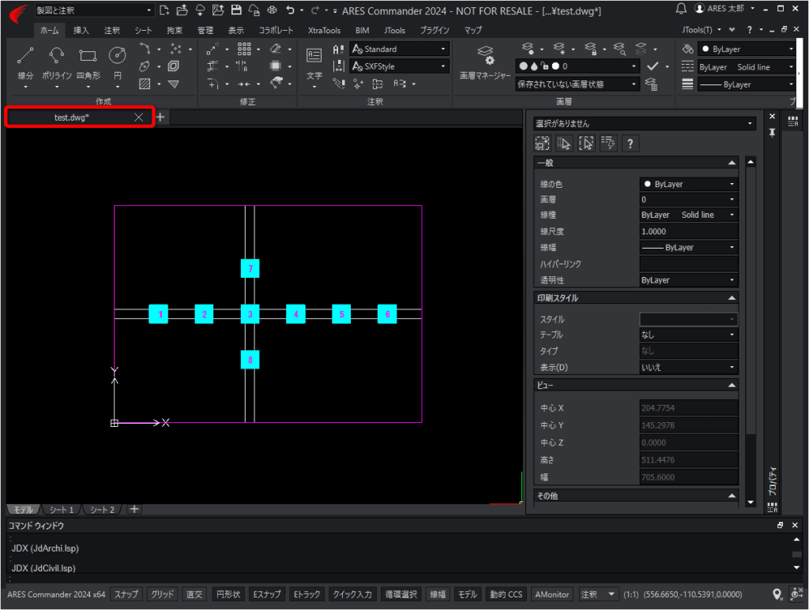Open the 線の色 ByLayer color dropdown in Properties
Viewport: 809px width, 610px height.
[688, 184]
